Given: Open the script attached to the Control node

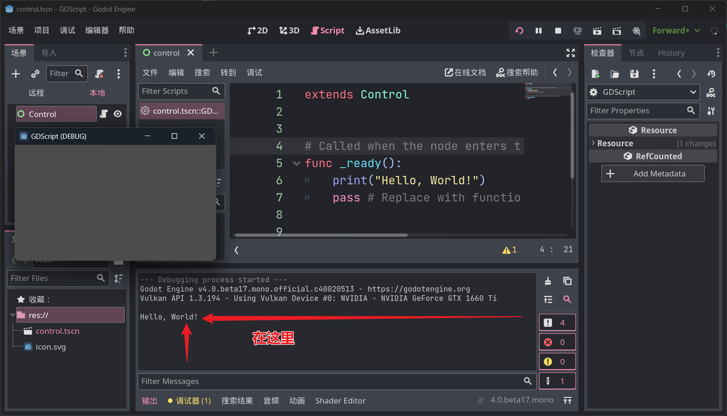Looking at the screenshot, I should pyautogui.click(x=103, y=114).
